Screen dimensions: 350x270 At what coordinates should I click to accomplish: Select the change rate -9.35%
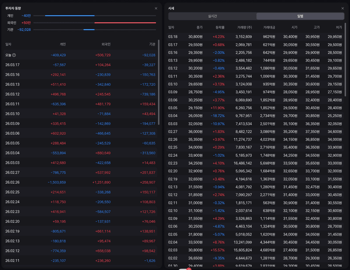coord(218,258)
